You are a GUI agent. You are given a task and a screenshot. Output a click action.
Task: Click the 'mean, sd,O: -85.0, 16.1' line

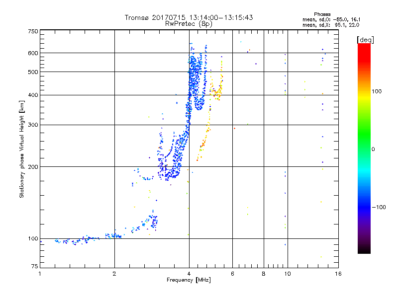pos(331,19)
